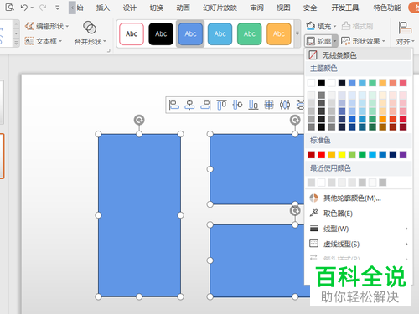
Task: Apply the selected blue Abc shape style
Action: pyautogui.click(x=190, y=34)
